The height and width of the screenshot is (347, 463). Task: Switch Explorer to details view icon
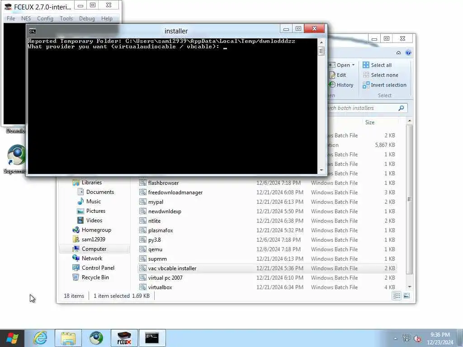tap(397, 295)
